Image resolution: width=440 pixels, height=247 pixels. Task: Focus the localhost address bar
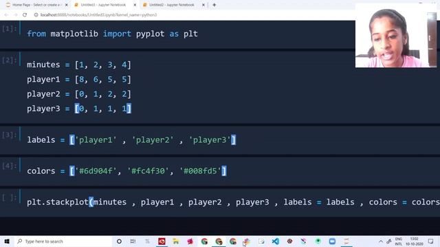tap(98, 15)
